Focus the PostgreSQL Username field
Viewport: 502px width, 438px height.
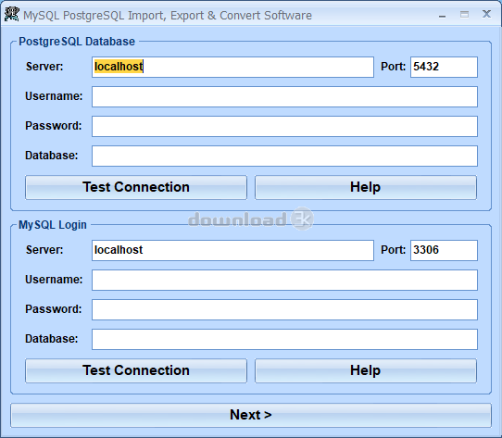click(284, 96)
